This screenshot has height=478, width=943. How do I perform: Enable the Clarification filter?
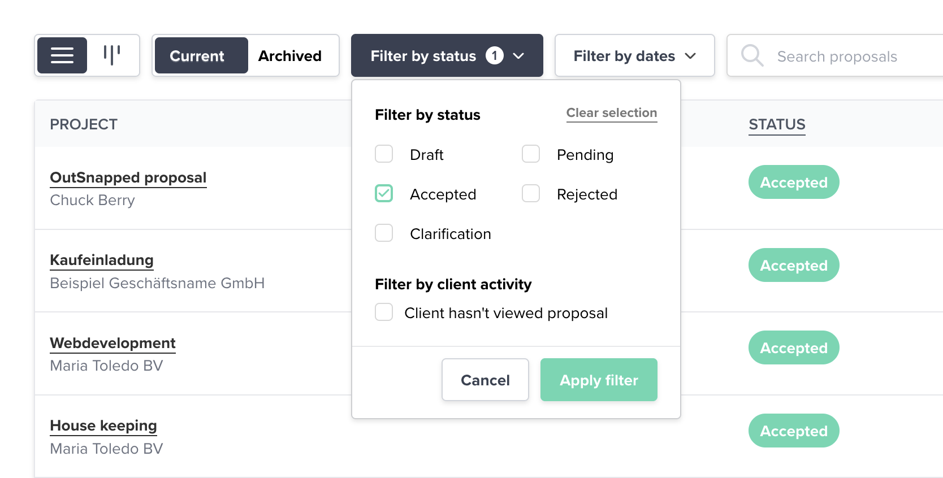(x=384, y=233)
